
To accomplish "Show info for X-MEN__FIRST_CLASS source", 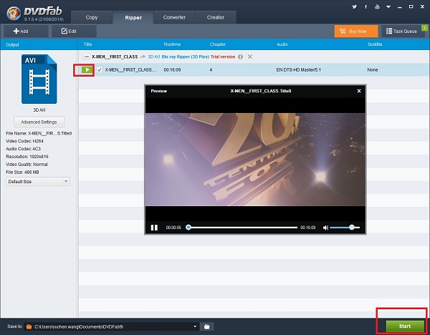I will (241, 57).
